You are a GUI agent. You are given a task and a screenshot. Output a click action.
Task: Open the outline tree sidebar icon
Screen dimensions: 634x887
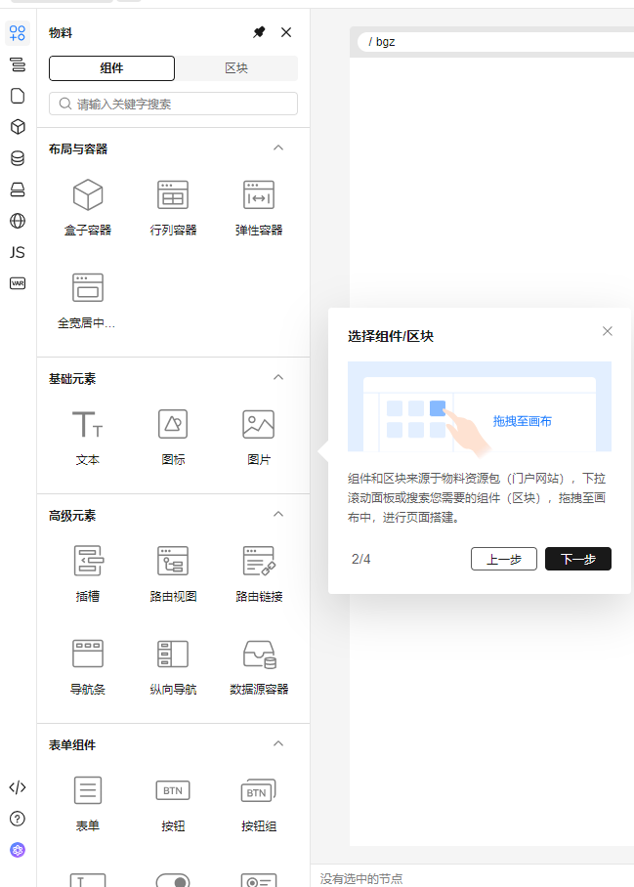18,64
